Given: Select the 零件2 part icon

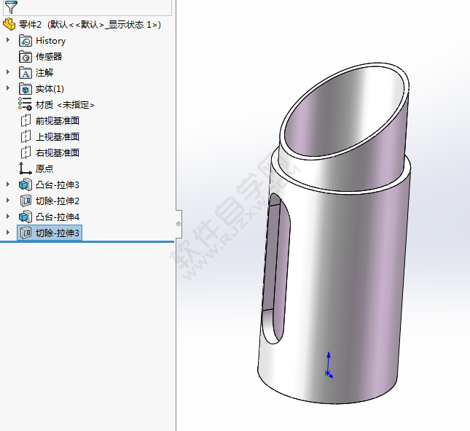Looking at the screenshot, I should click(9, 24).
